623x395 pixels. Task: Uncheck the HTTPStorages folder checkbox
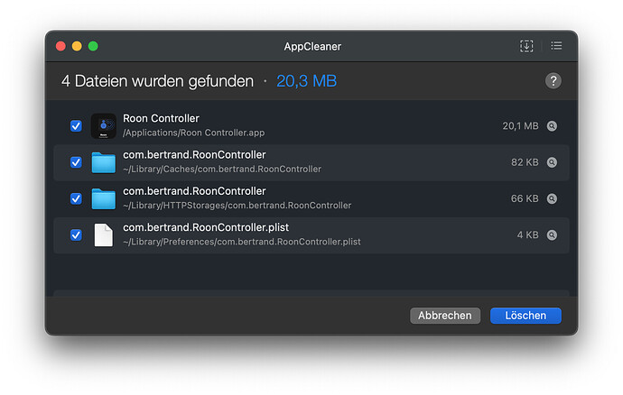[76, 198]
